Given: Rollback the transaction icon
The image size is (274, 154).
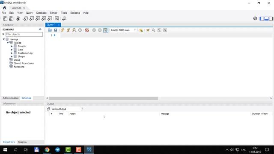Looking at the screenshot, I should tap(100, 30).
